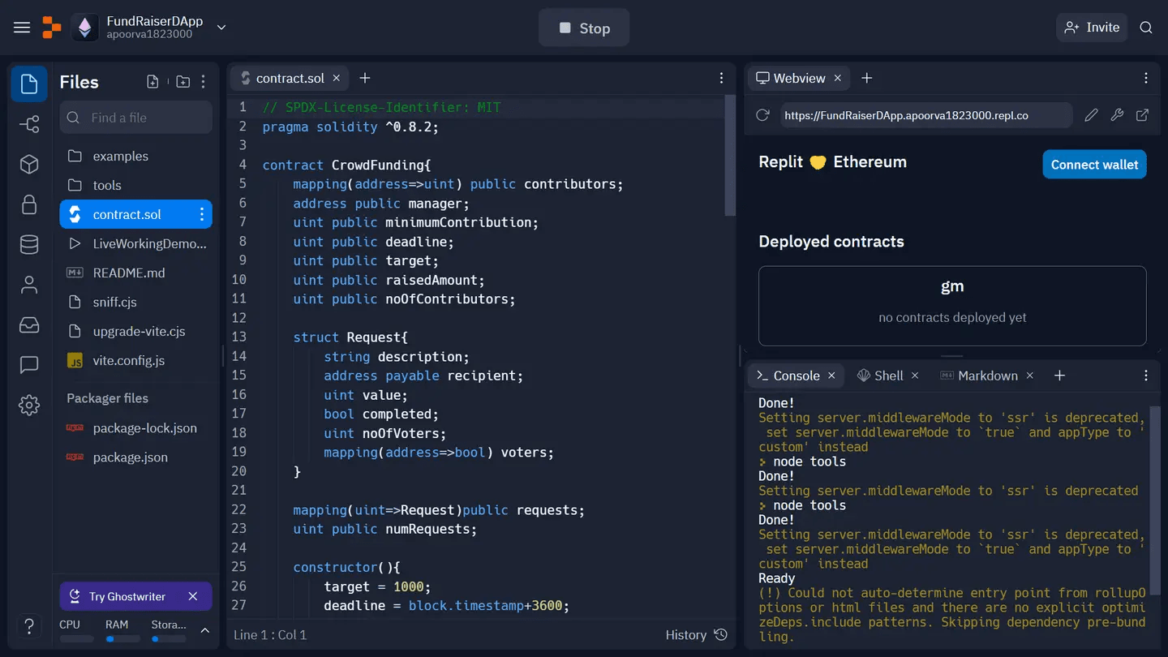Close the Shell tab

[915, 376]
